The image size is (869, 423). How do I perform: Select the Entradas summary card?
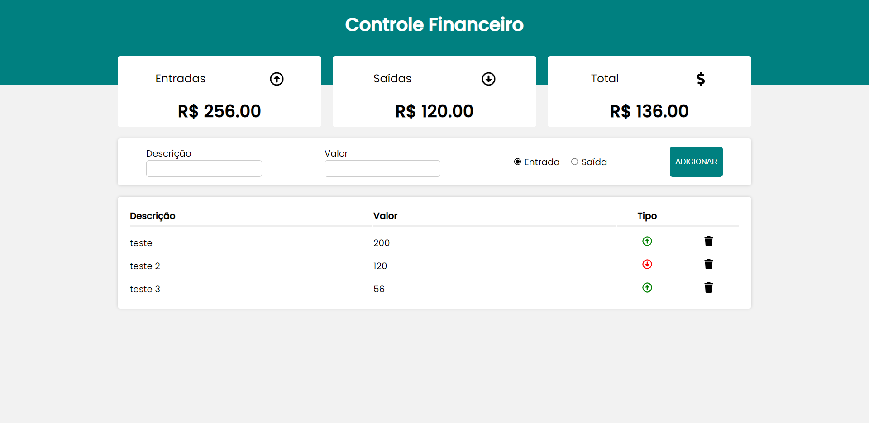[219, 91]
